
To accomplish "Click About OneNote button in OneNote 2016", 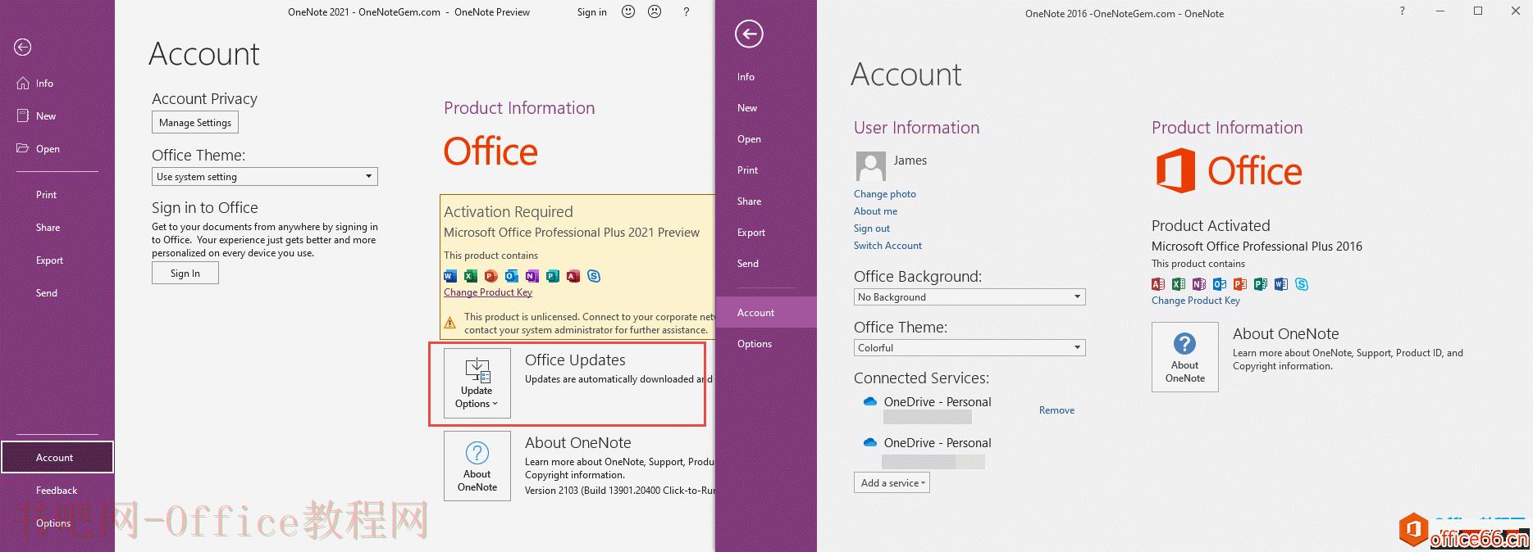I will click(1185, 357).
